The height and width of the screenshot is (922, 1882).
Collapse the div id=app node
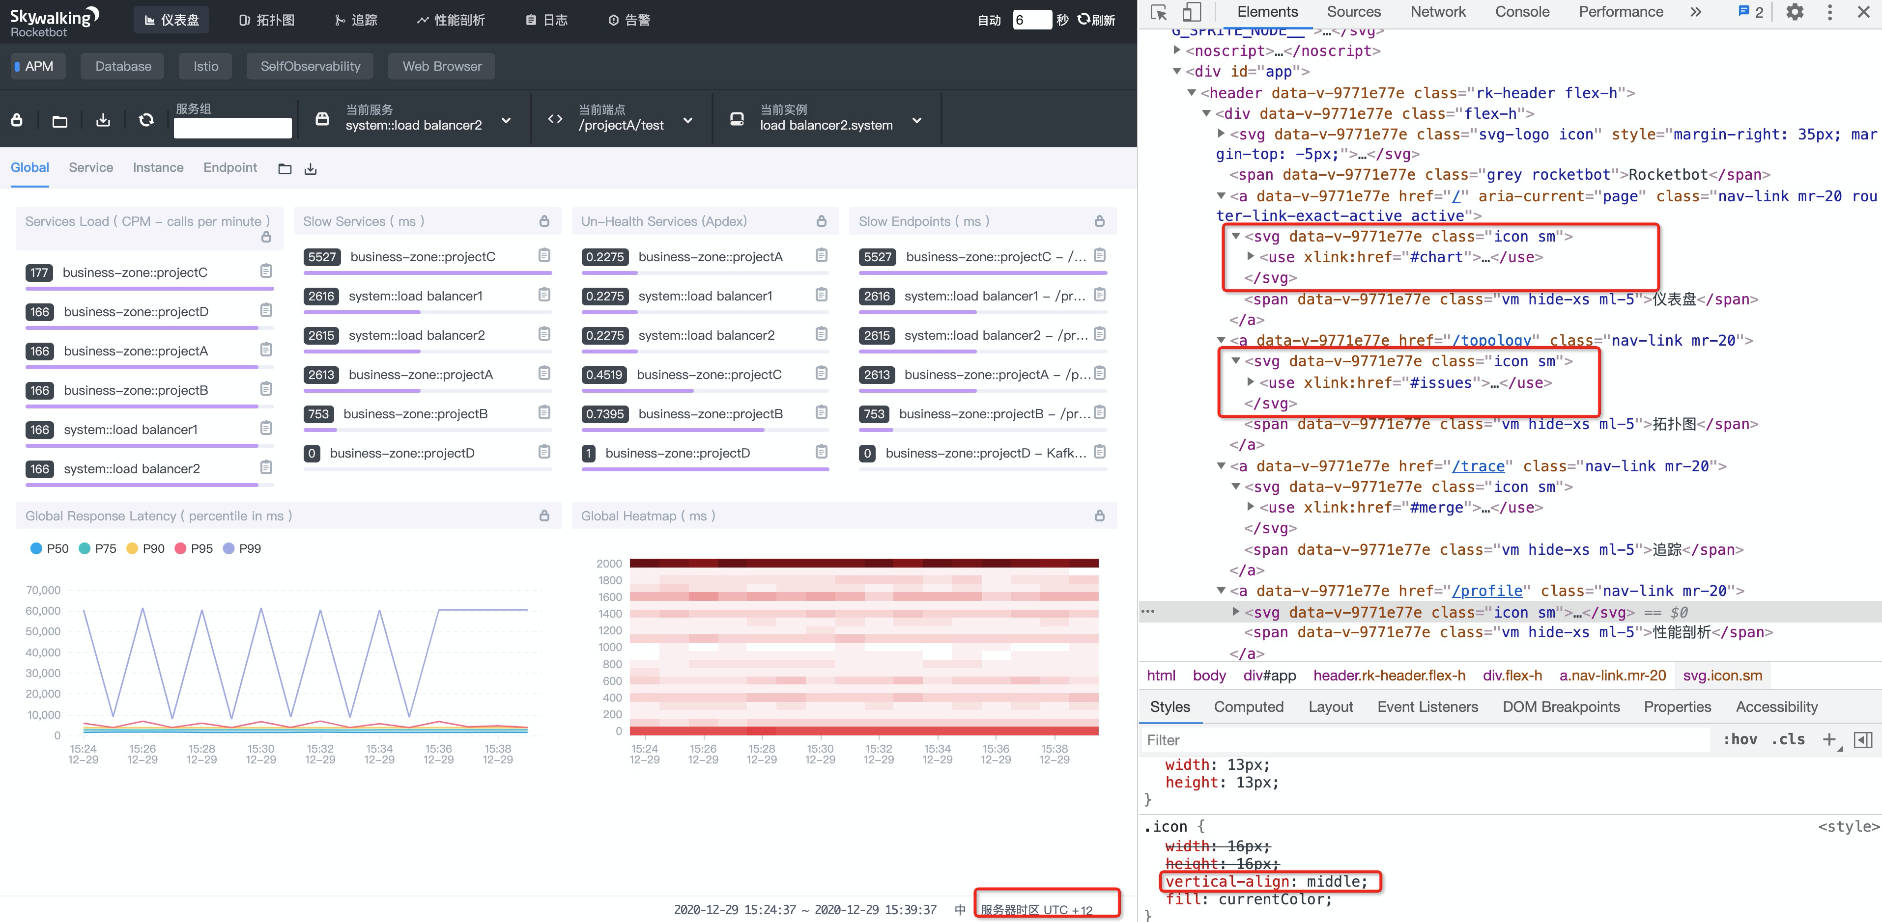(x=1176, y=71)
